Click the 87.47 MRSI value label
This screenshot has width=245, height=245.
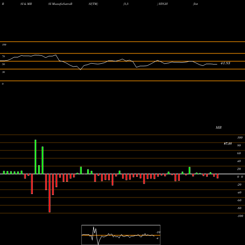pos(228,144)
